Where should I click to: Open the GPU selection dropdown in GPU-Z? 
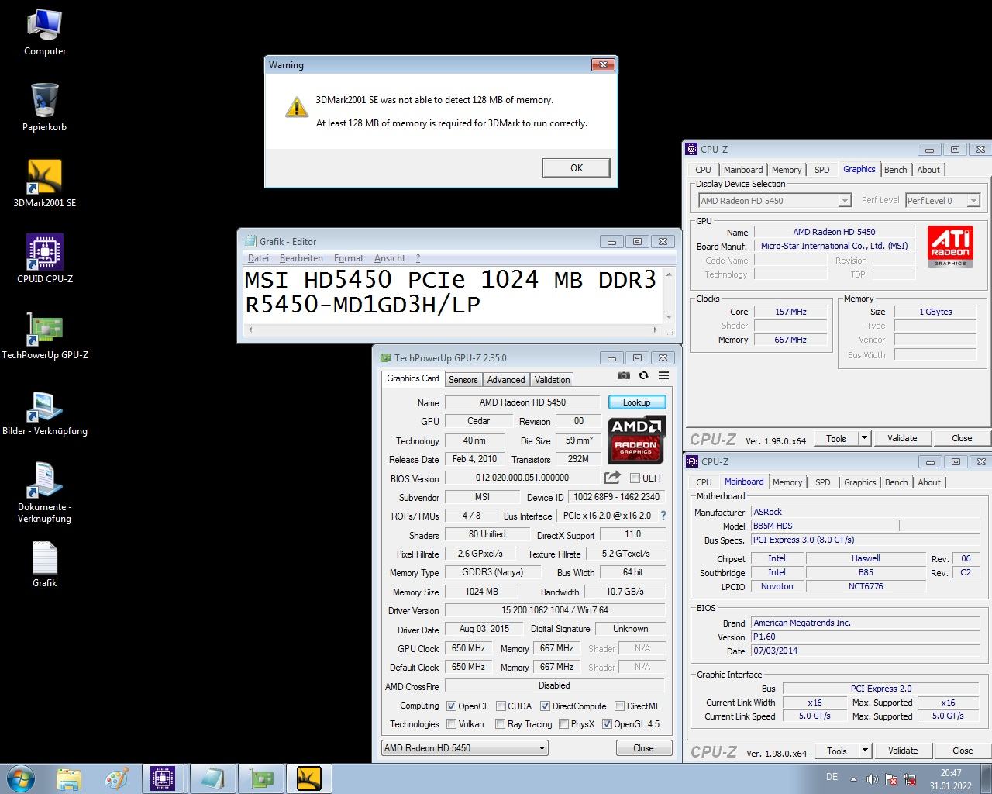(465, 748)
